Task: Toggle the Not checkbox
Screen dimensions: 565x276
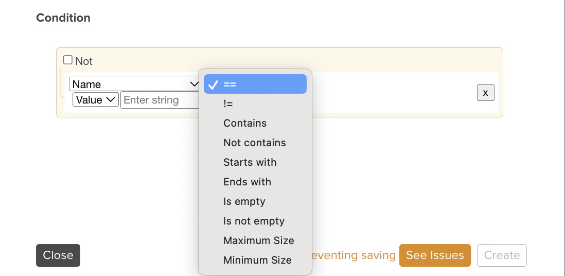Action: click(68, 60)
